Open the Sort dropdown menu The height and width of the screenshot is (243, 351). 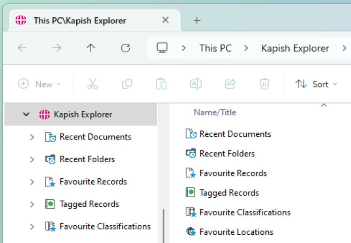pyautogui.click(x=316, y=84)
